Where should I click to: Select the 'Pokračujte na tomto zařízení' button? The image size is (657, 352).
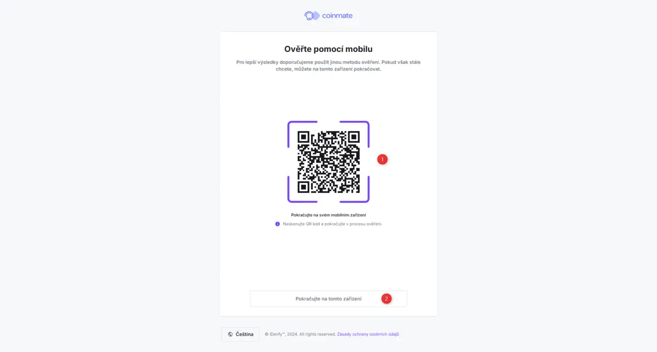tap(328, 299)
